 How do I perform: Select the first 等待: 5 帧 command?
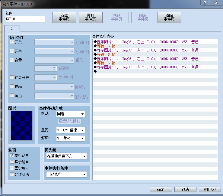(x=155, y=46)
